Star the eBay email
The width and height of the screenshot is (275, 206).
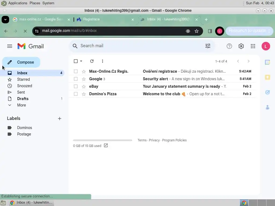coord(84,87)
